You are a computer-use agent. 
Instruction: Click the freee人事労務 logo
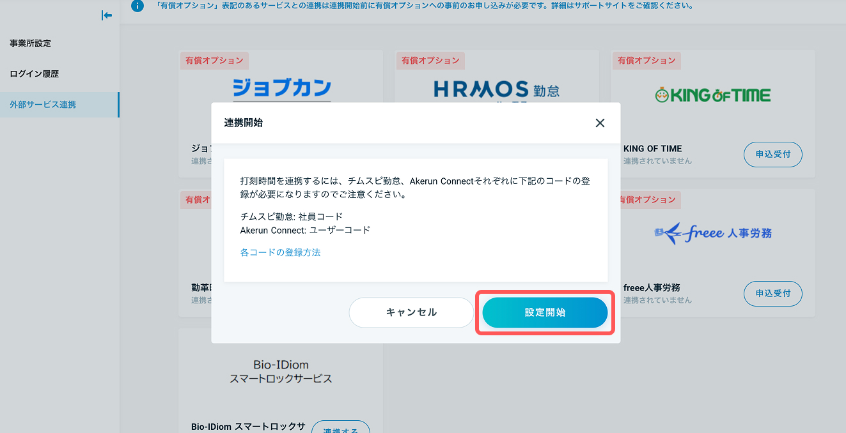(x=712, y=234)
